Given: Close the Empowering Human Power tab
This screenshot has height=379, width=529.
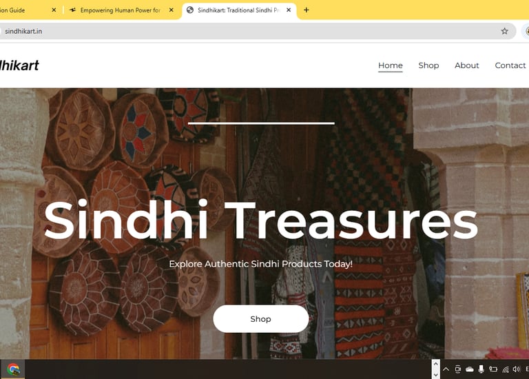Looking at the screenshot, I should (171, 10).
